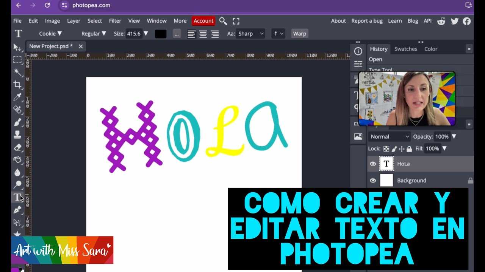This screenshot has height=272, width=485.
Task: Select the Paint Bucket tool
Action: click(x=17, y=160)
